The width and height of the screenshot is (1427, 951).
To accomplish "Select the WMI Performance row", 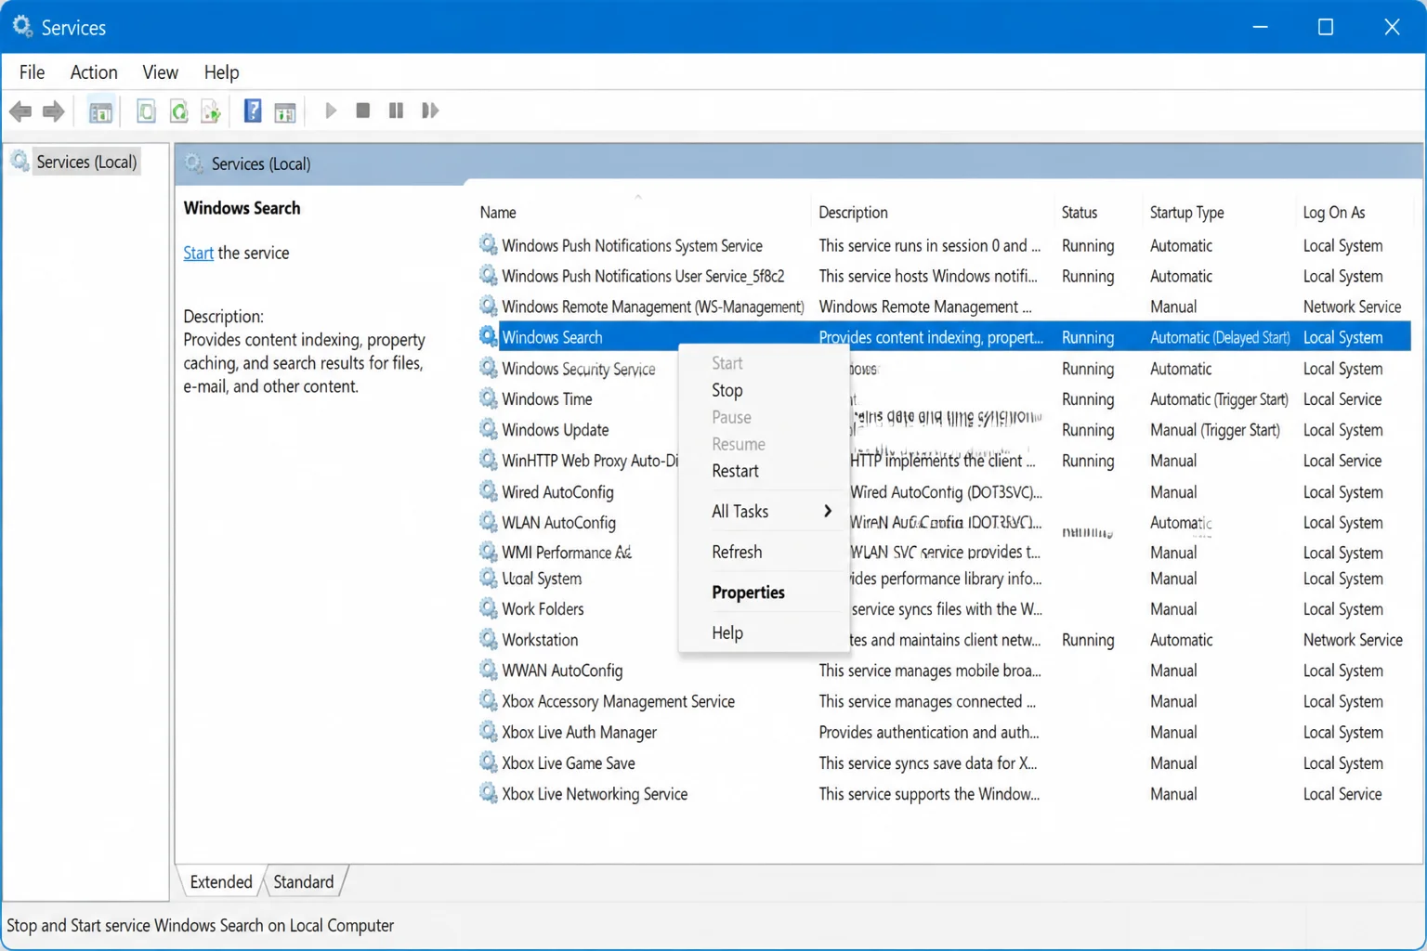I will pyautogui.click(x=943, y=552).
